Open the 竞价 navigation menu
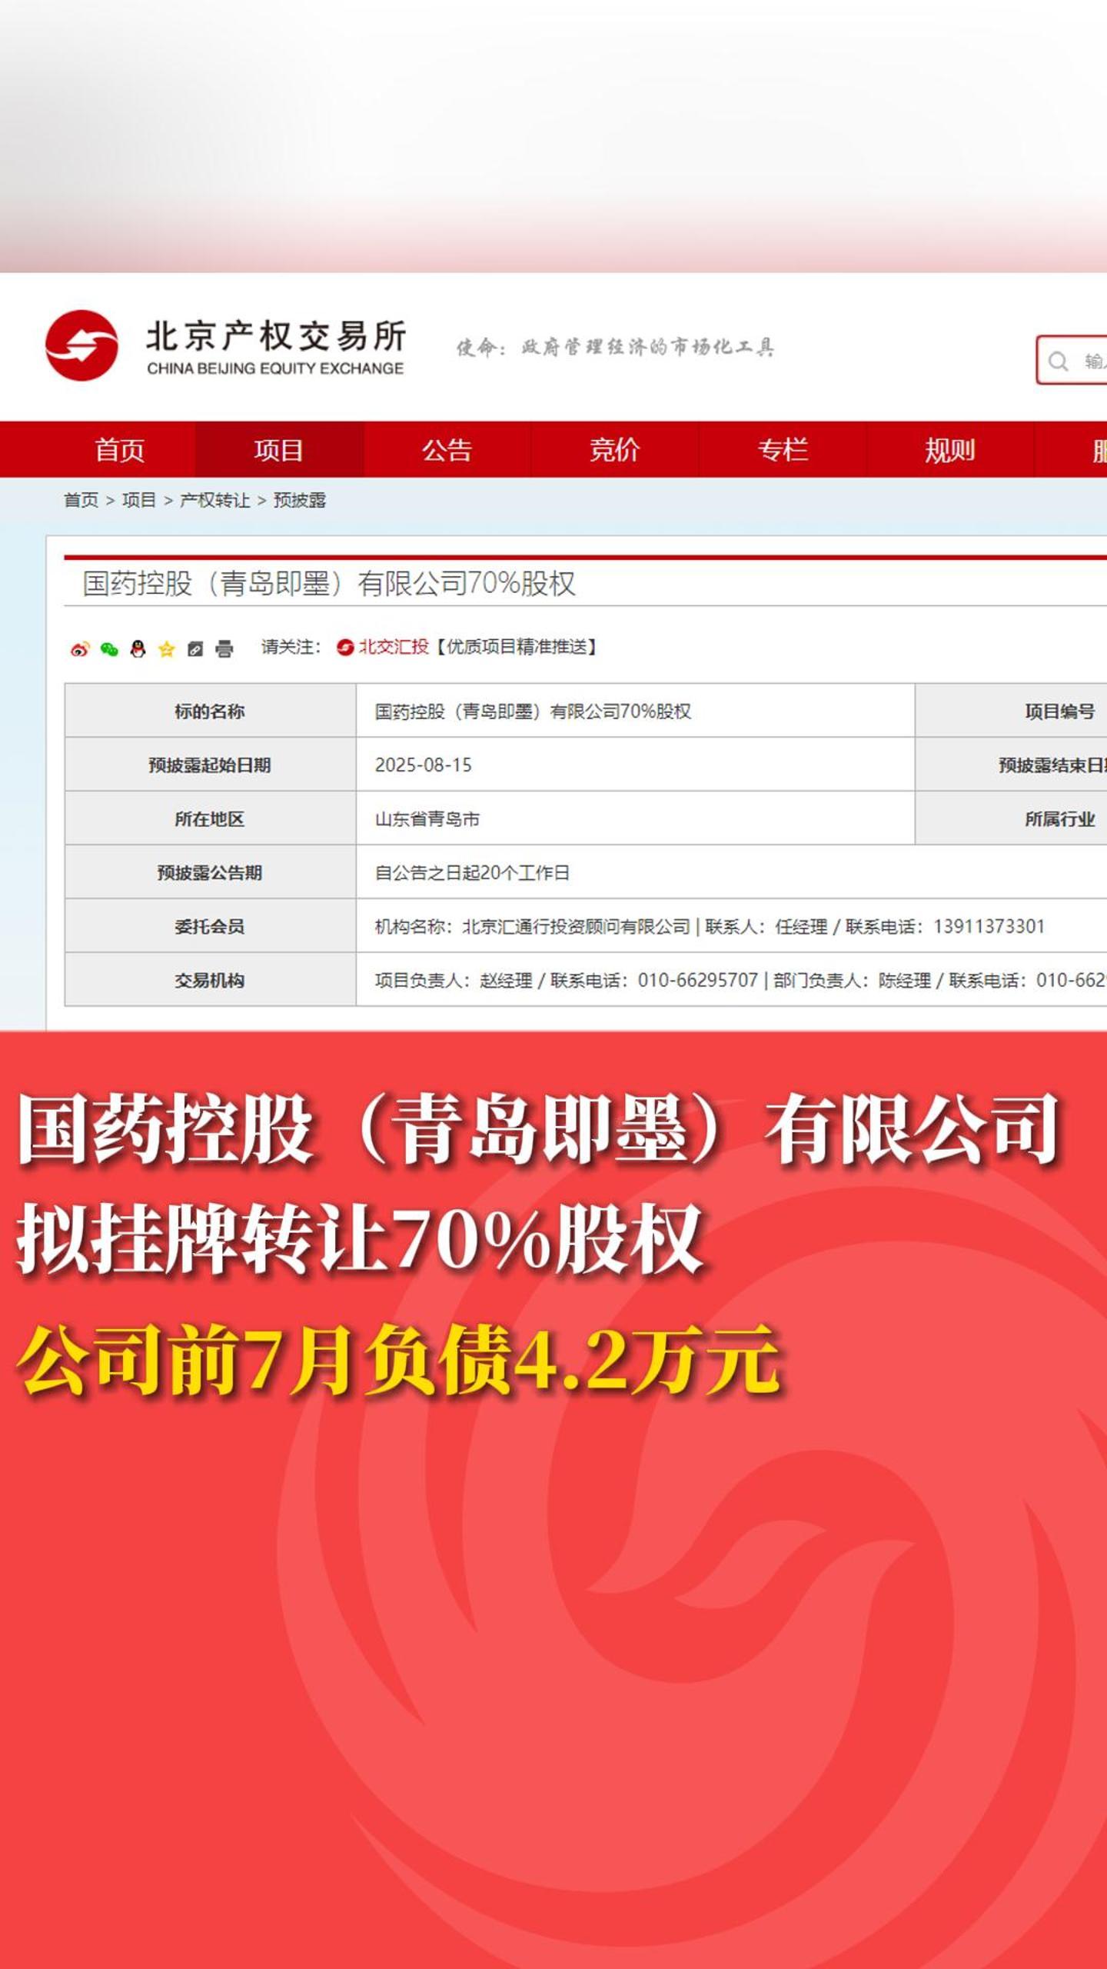This screenshot has height=1969, width=1107. coord(614,449)
